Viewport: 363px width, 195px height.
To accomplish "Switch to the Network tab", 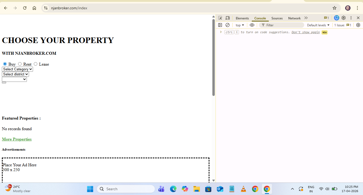I will (294, 18).
